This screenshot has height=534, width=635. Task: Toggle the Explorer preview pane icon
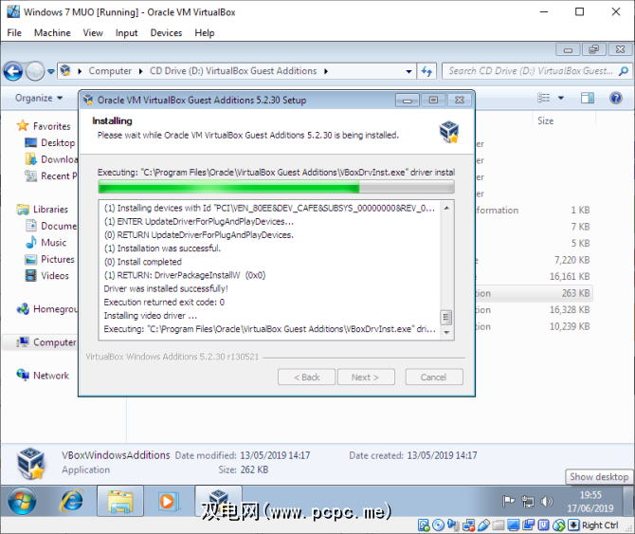(588, 98)
